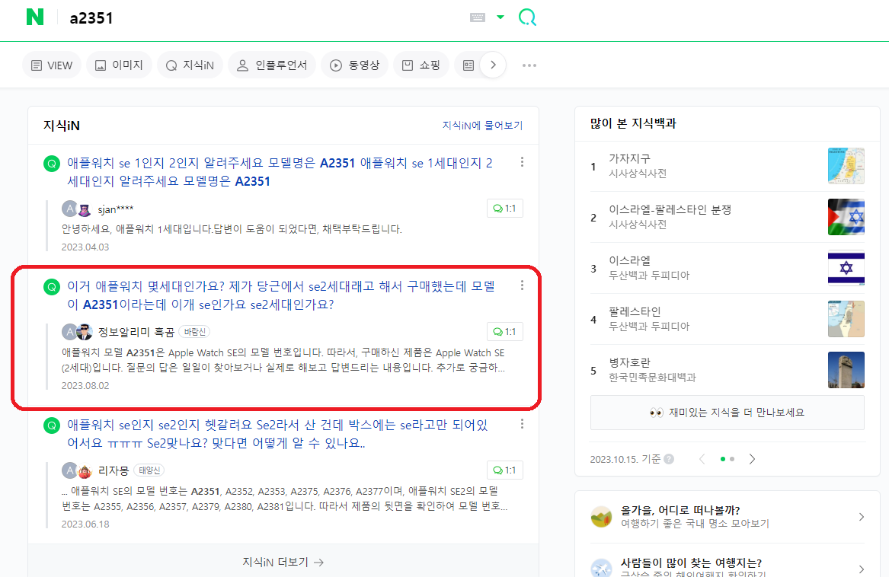
Task: Click the 태양신 rank badge
Action: tap(149, 470)
